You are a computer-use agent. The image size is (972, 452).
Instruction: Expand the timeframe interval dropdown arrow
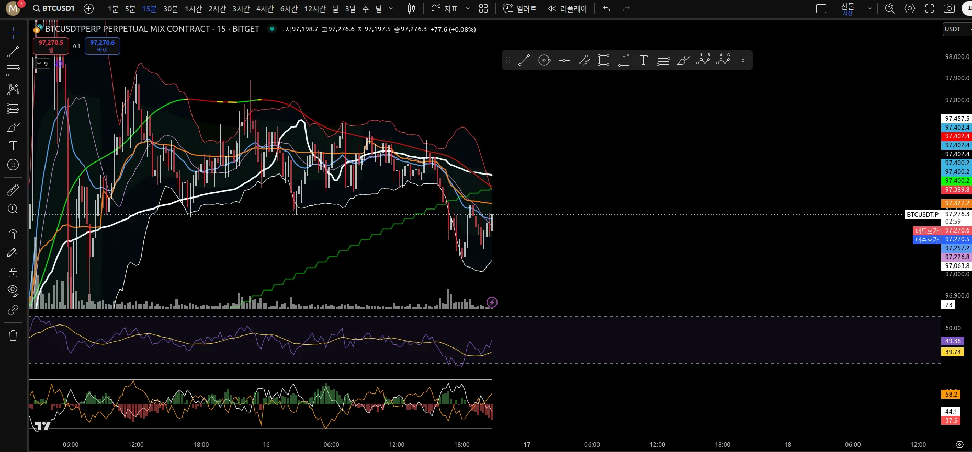(x=391, y=8)
